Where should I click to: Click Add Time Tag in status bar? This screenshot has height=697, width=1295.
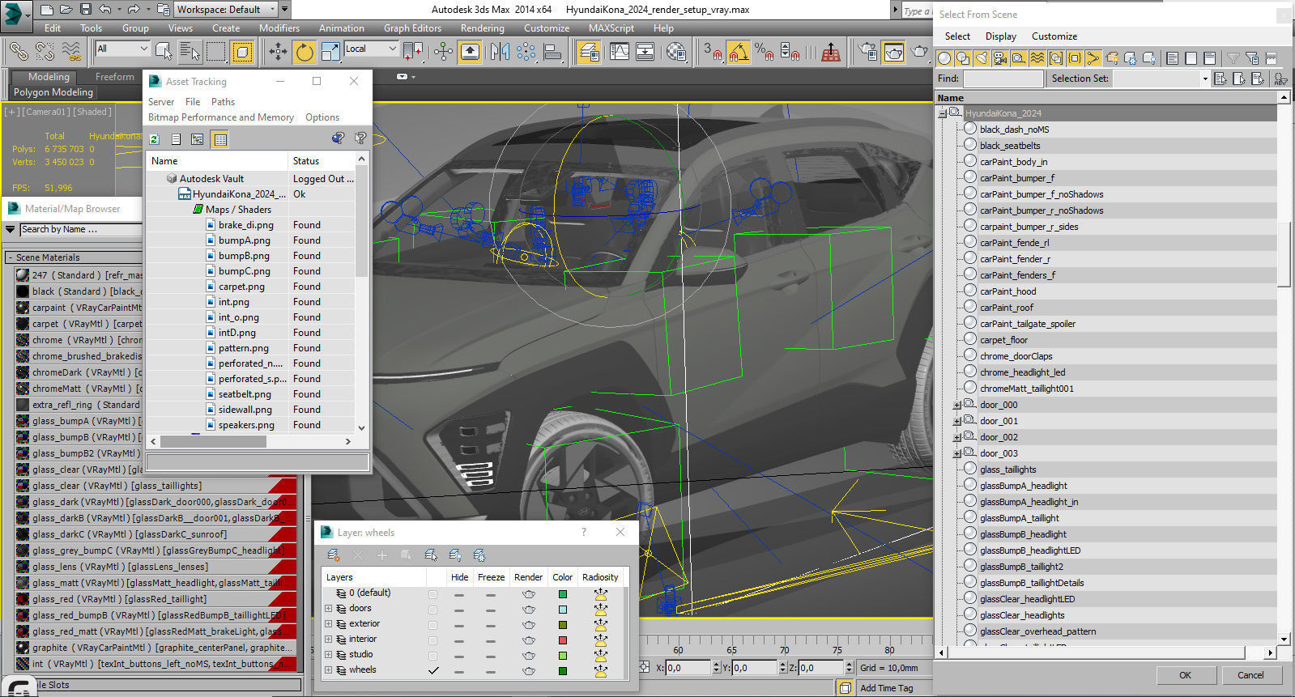pyautogui.click(x=886, y=688)
